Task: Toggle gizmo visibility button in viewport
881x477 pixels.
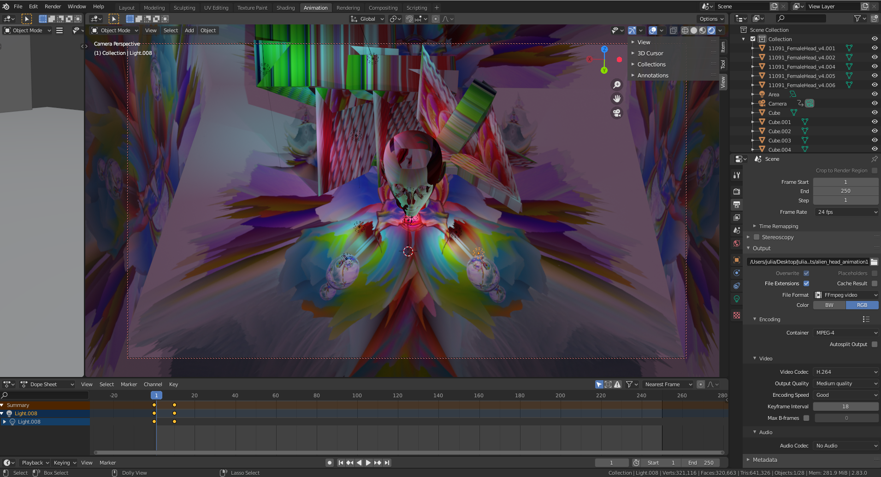Action: [x=632, y=30]
